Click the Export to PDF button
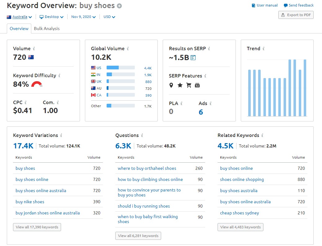 (296, 15)
